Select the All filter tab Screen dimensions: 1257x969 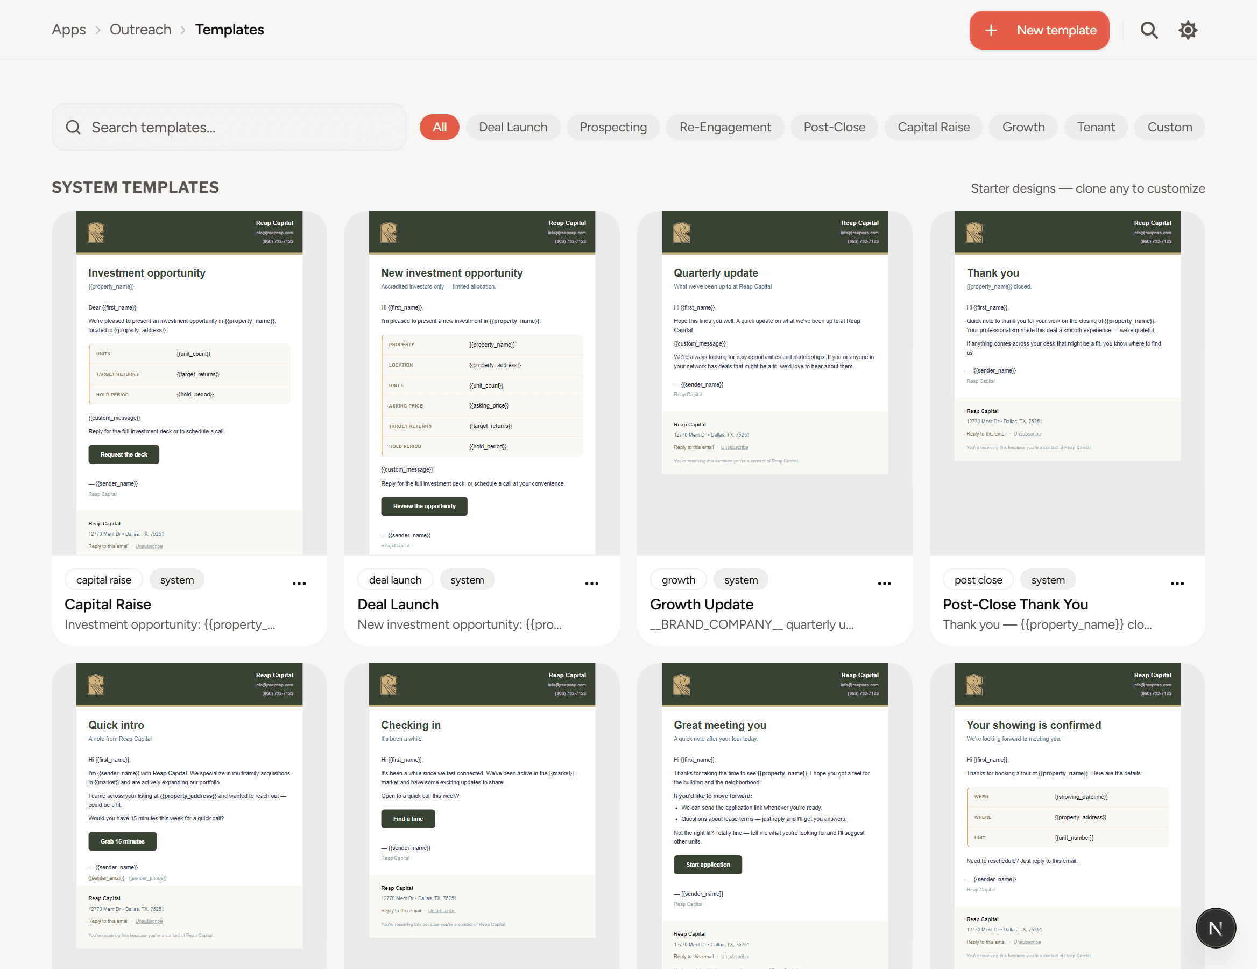tap(439, 127)
